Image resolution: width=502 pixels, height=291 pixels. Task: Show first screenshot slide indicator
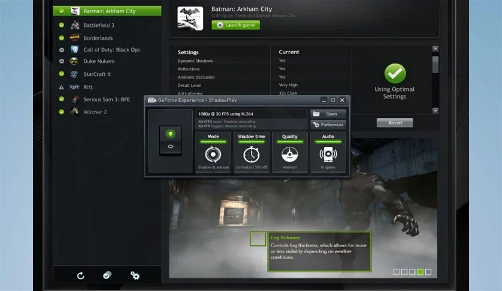(396, 272)
